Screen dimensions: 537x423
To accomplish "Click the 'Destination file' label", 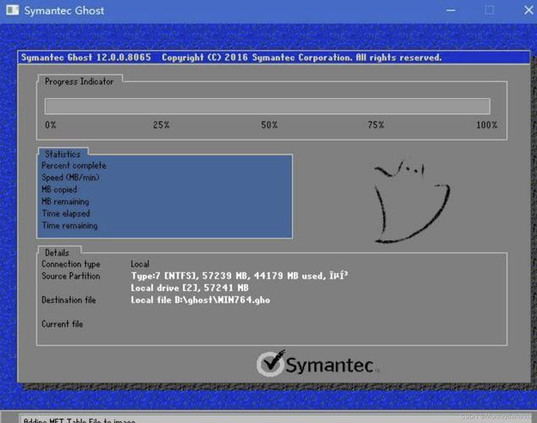I will pos(69,299).
